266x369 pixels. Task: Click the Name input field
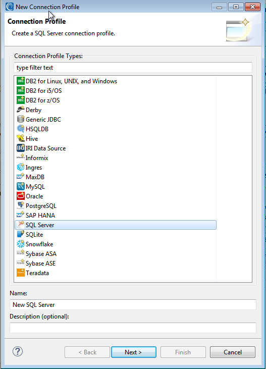[x=133, y=305]
